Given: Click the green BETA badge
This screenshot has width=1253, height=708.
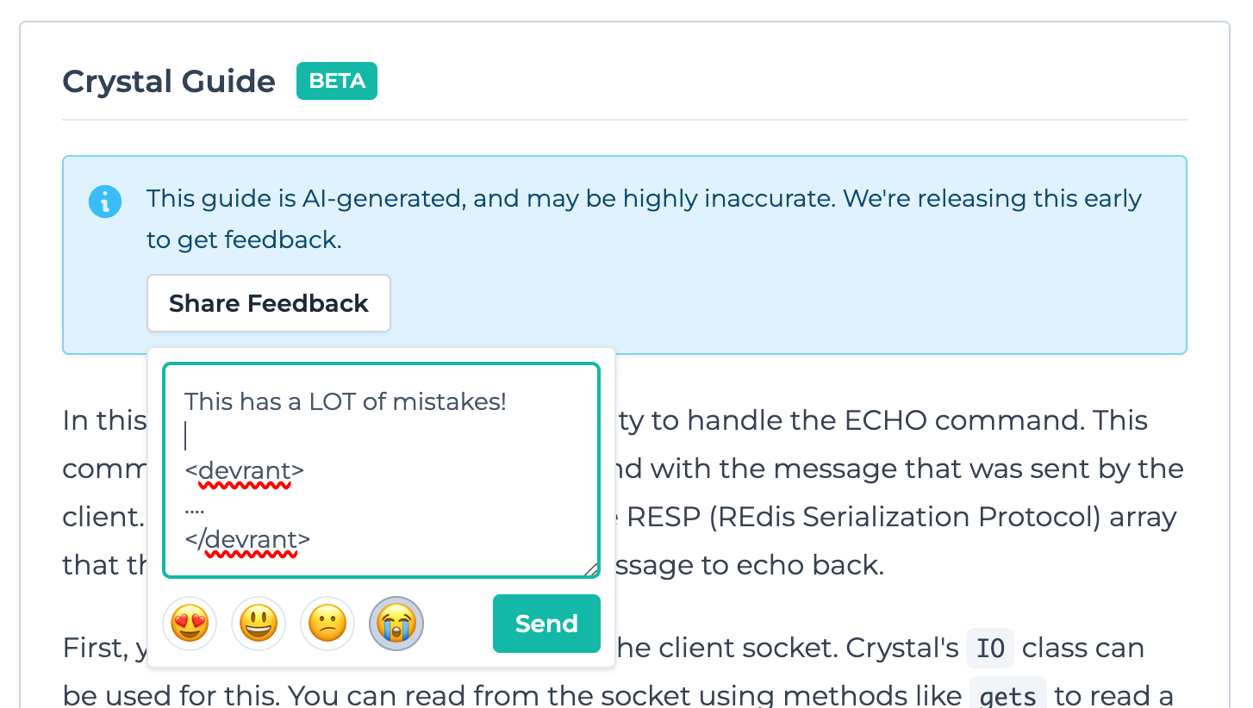Looking at the screenshot, I should click(337, 81).
